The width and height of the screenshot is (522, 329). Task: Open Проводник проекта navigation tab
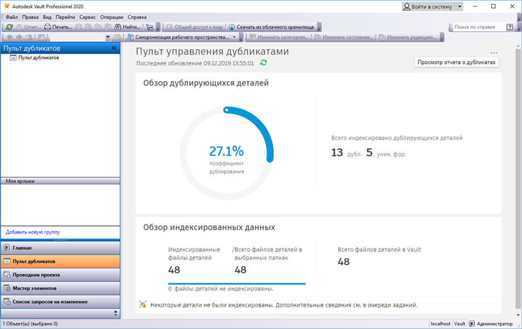60,275
